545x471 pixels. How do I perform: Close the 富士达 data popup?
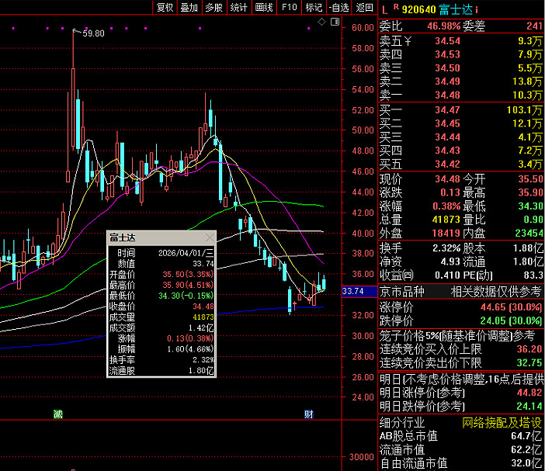tap(210, 237)
